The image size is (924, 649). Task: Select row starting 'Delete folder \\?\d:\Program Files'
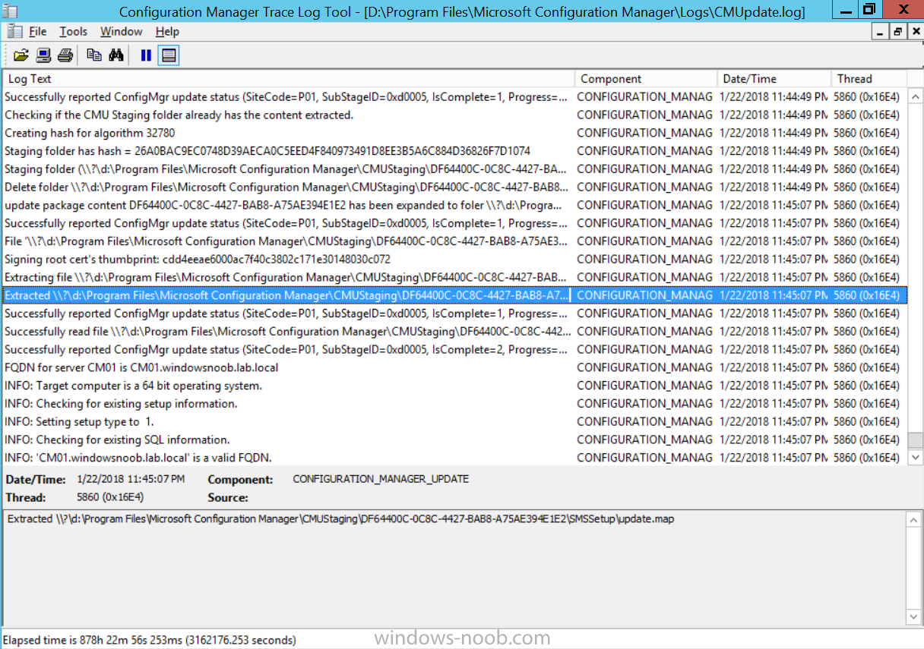pos(454,187)
